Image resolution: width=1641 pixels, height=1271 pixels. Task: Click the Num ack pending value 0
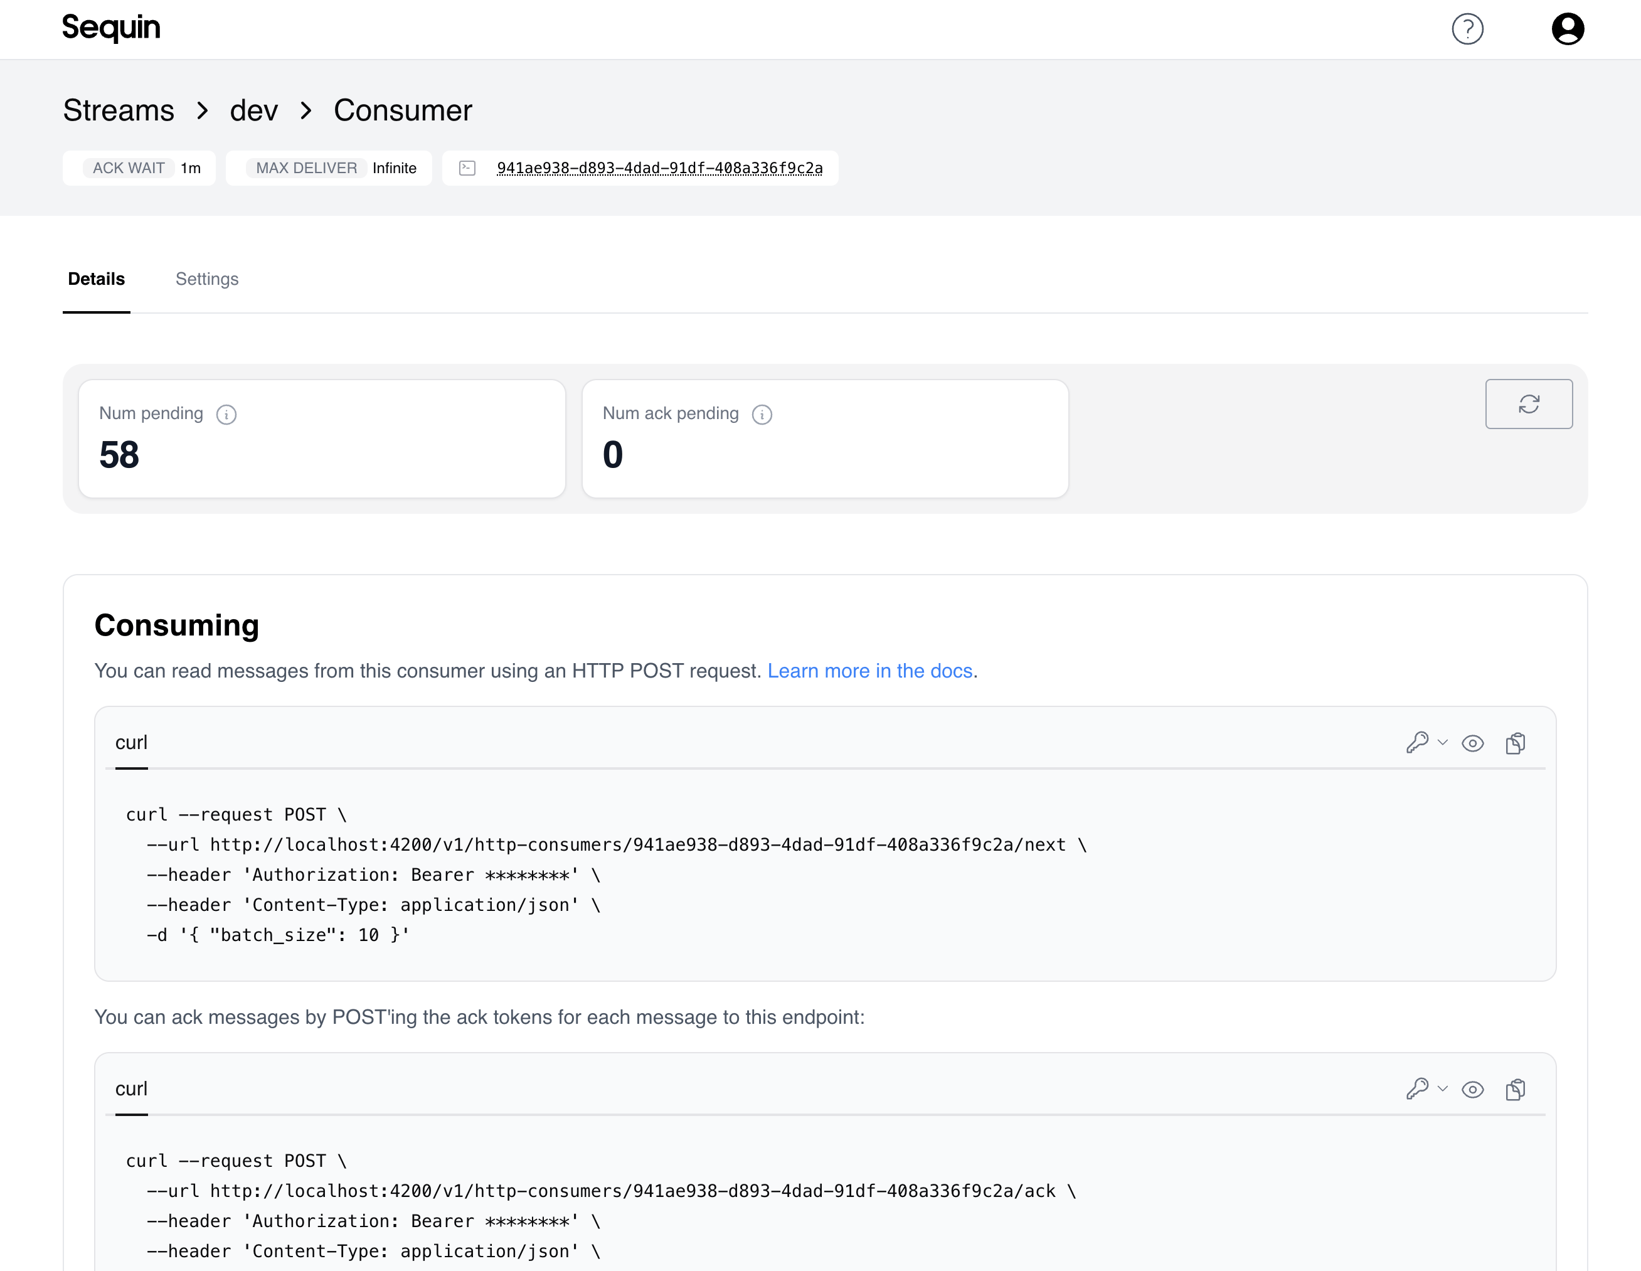(x=612, y=455)
